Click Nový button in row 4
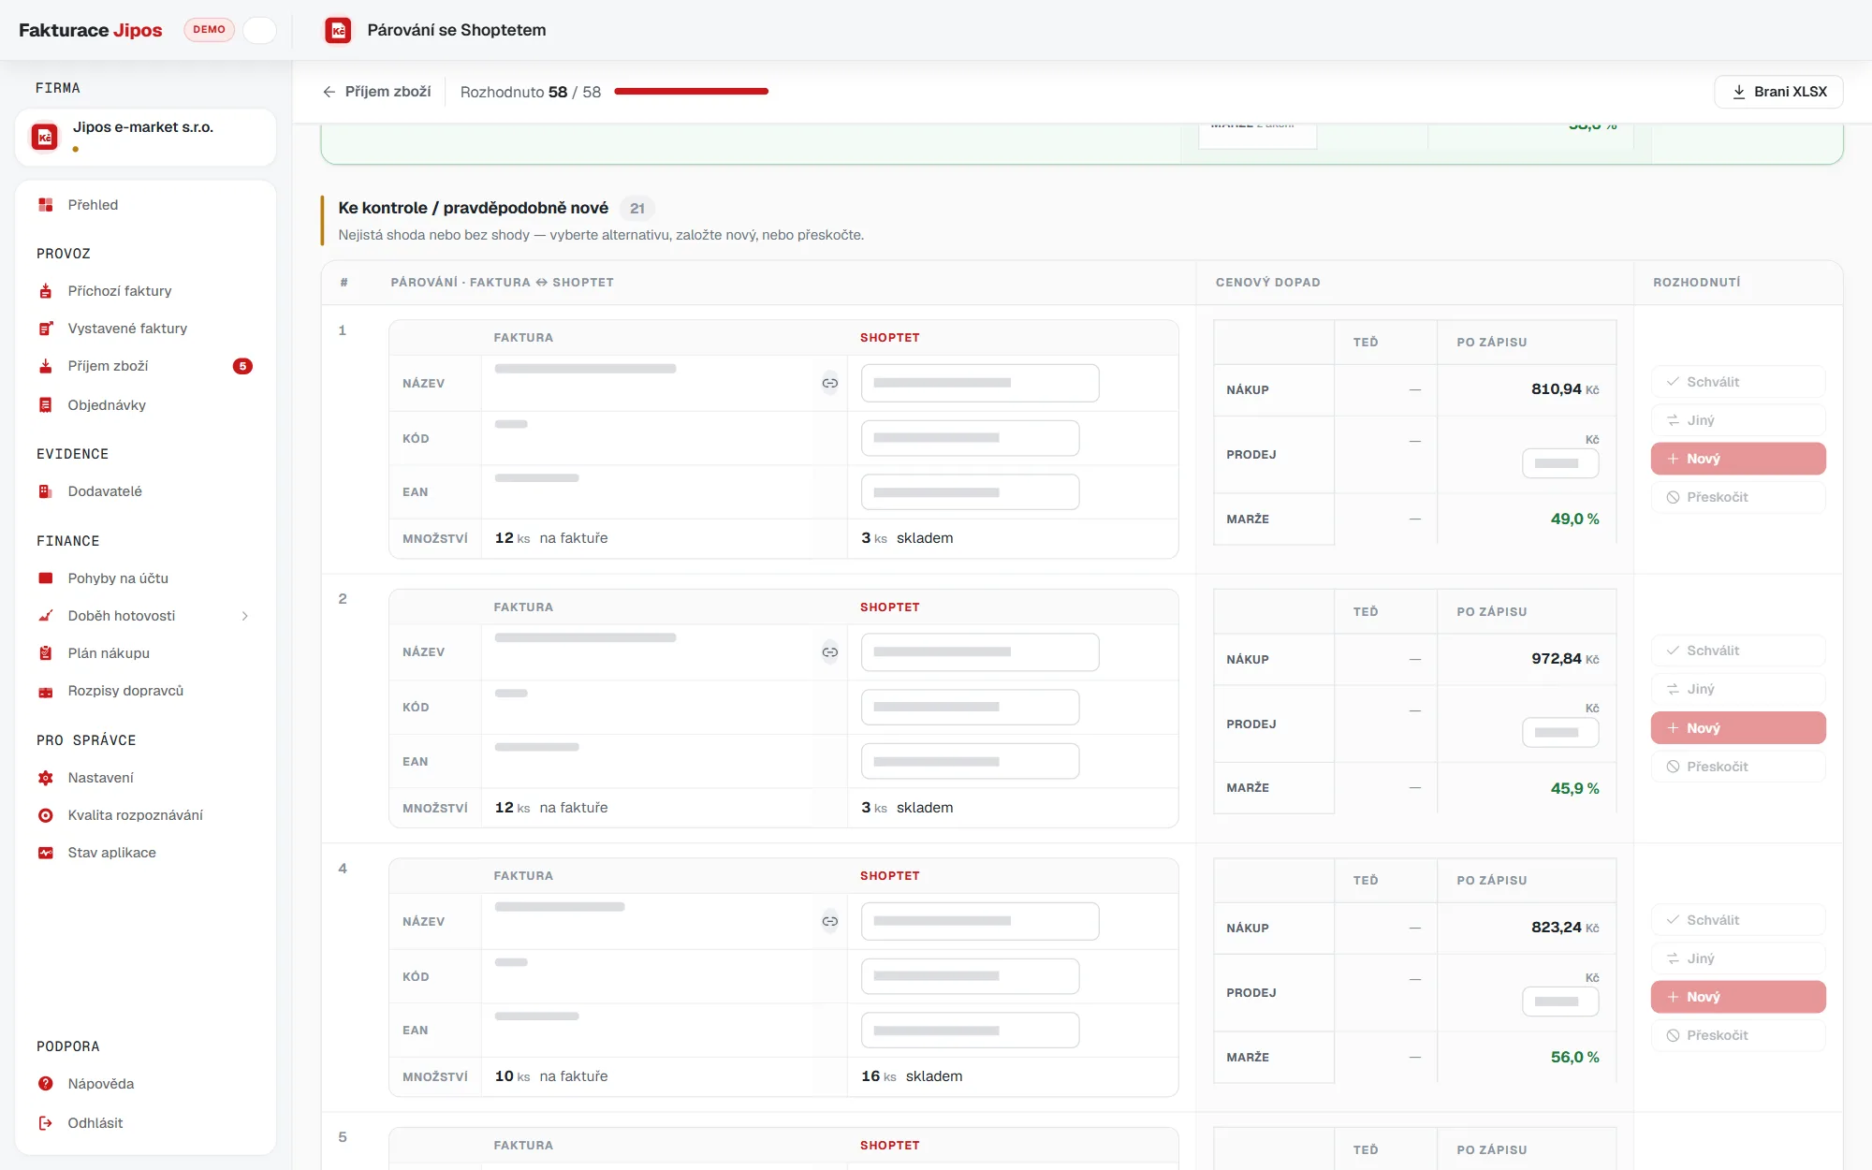This screenshot has width=1872, height=1170. [1738, 997]
